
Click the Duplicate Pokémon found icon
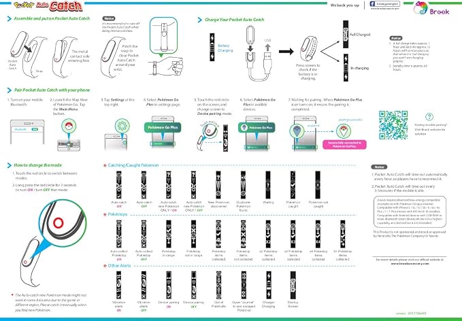point(243,185)
